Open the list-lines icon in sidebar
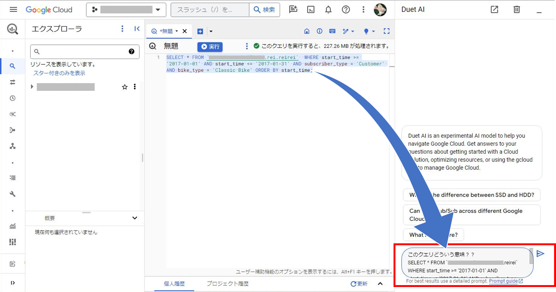 click(x=13, y=178)
